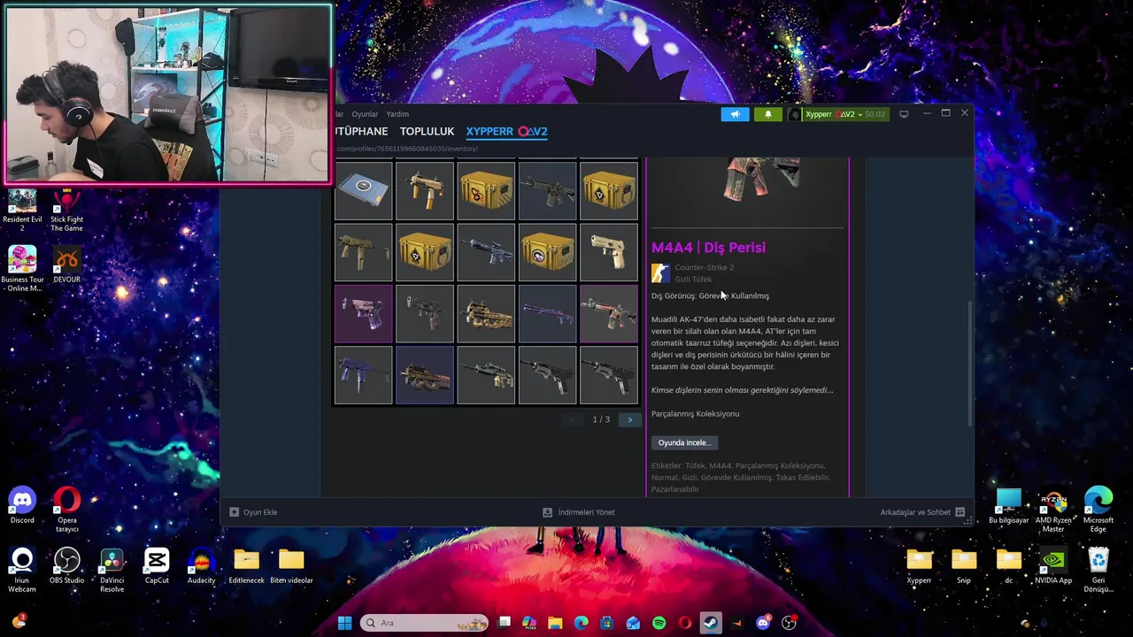Image resolution: width=1133 pixels, height=637 pixels.
Task: Open AMD Ryzen Master shortcut
Action: point(1053,510)
